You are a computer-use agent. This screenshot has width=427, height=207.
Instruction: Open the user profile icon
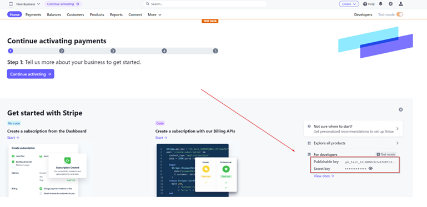click(400, 4)
